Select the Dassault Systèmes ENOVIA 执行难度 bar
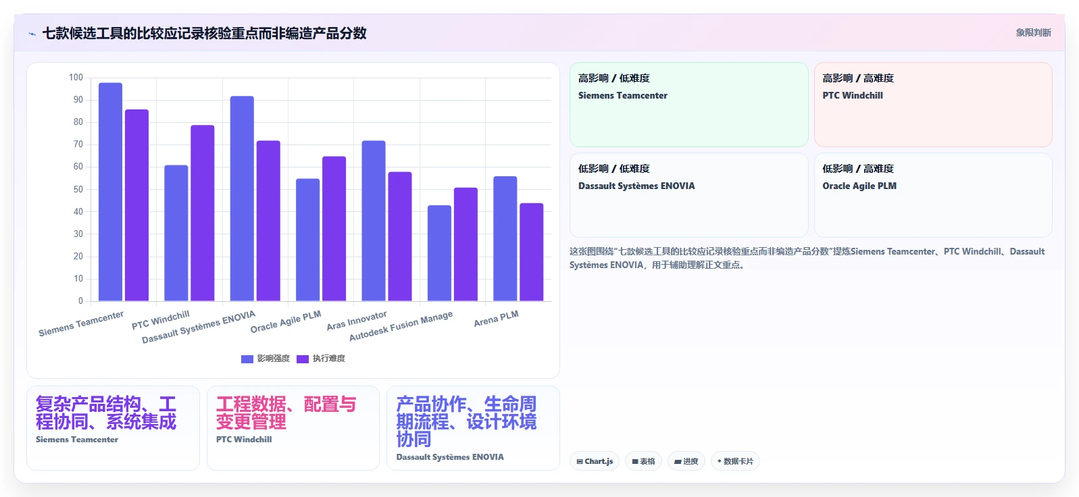The height and width of the screenshot is (497, 1079). (x=268, y=221)
